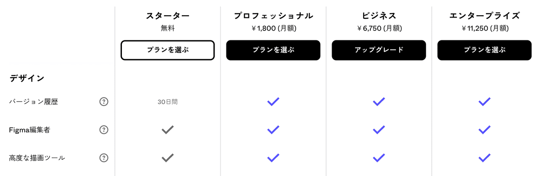540x176 pixels.
Task: Open the help icon beside Figma編集者
Action: 104,130
